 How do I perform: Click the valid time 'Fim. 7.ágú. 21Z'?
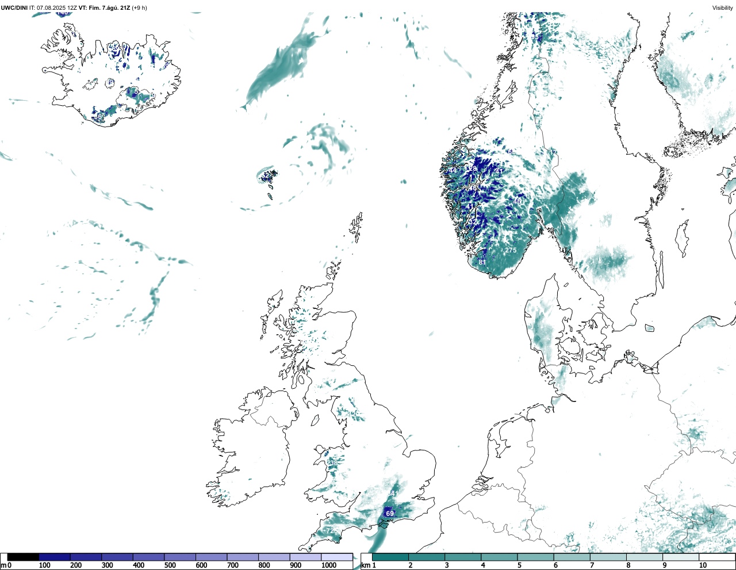tap(109, 8)
